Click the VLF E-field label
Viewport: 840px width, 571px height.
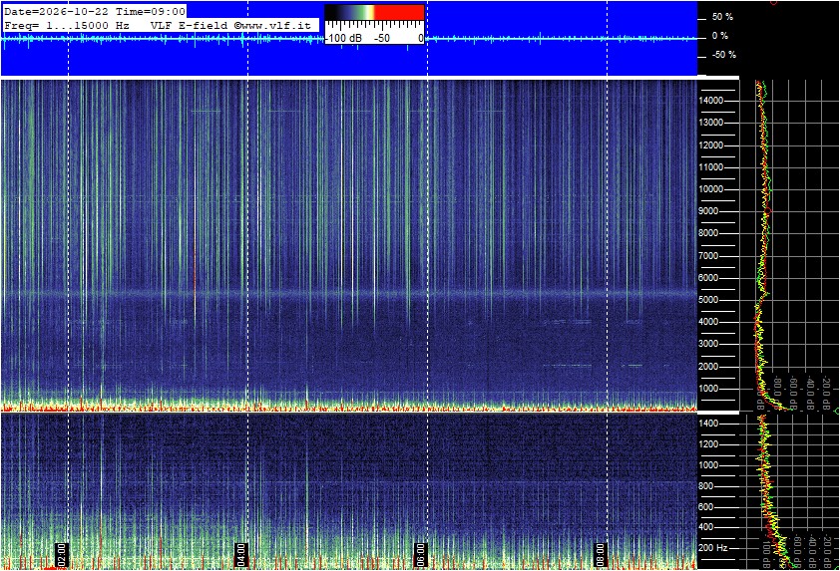coord(191,25)
